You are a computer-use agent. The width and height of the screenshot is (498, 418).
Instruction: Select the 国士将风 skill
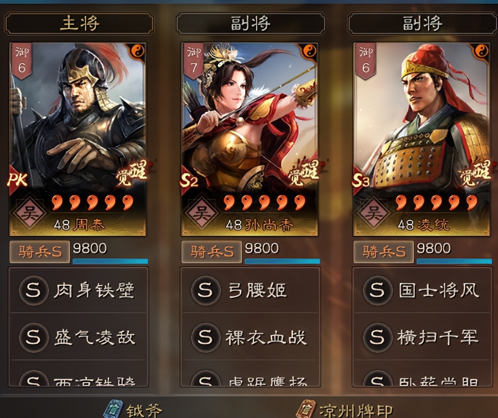coord(422,290)
